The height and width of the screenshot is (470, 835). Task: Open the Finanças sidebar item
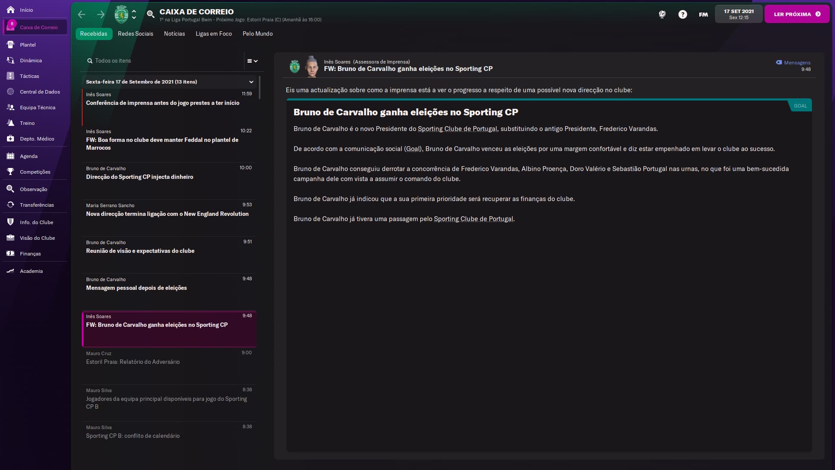tap(30, 254)
